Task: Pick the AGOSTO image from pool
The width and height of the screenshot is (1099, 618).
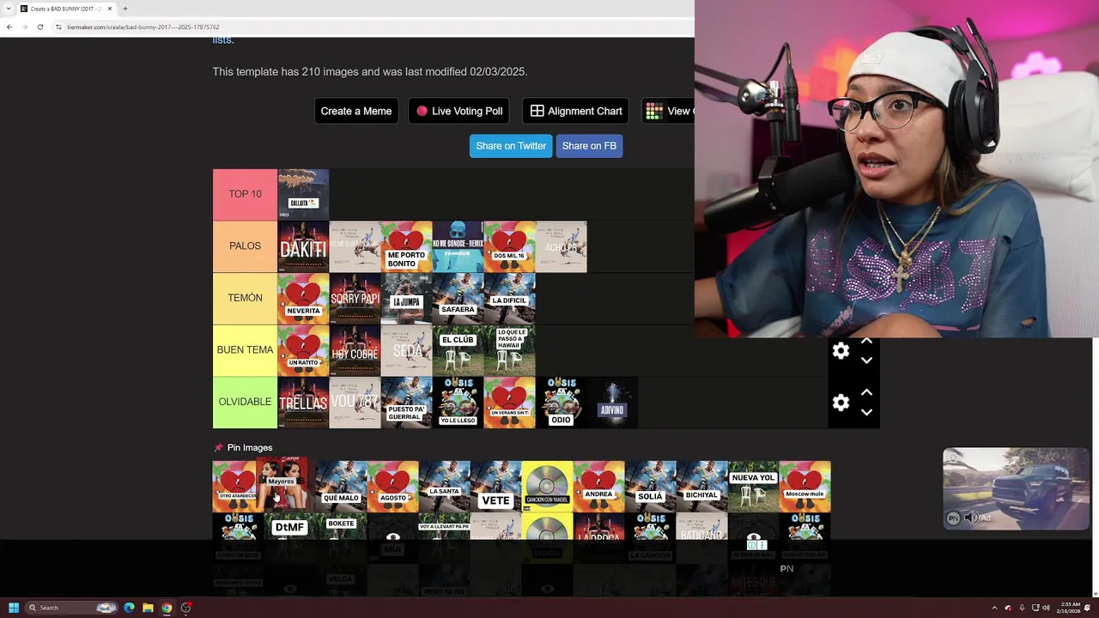Action: tap(392, 487)
